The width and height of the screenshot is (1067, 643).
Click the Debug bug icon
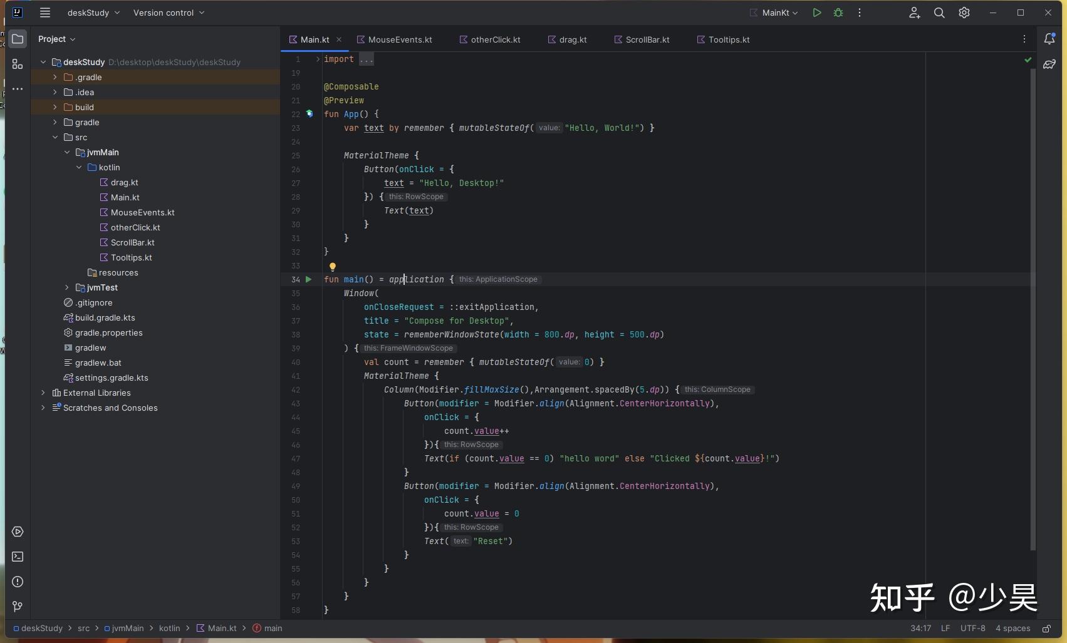tap(838, 13)
